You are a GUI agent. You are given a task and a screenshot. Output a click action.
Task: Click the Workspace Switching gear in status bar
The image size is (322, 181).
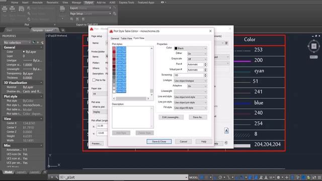tap(278, 177)
